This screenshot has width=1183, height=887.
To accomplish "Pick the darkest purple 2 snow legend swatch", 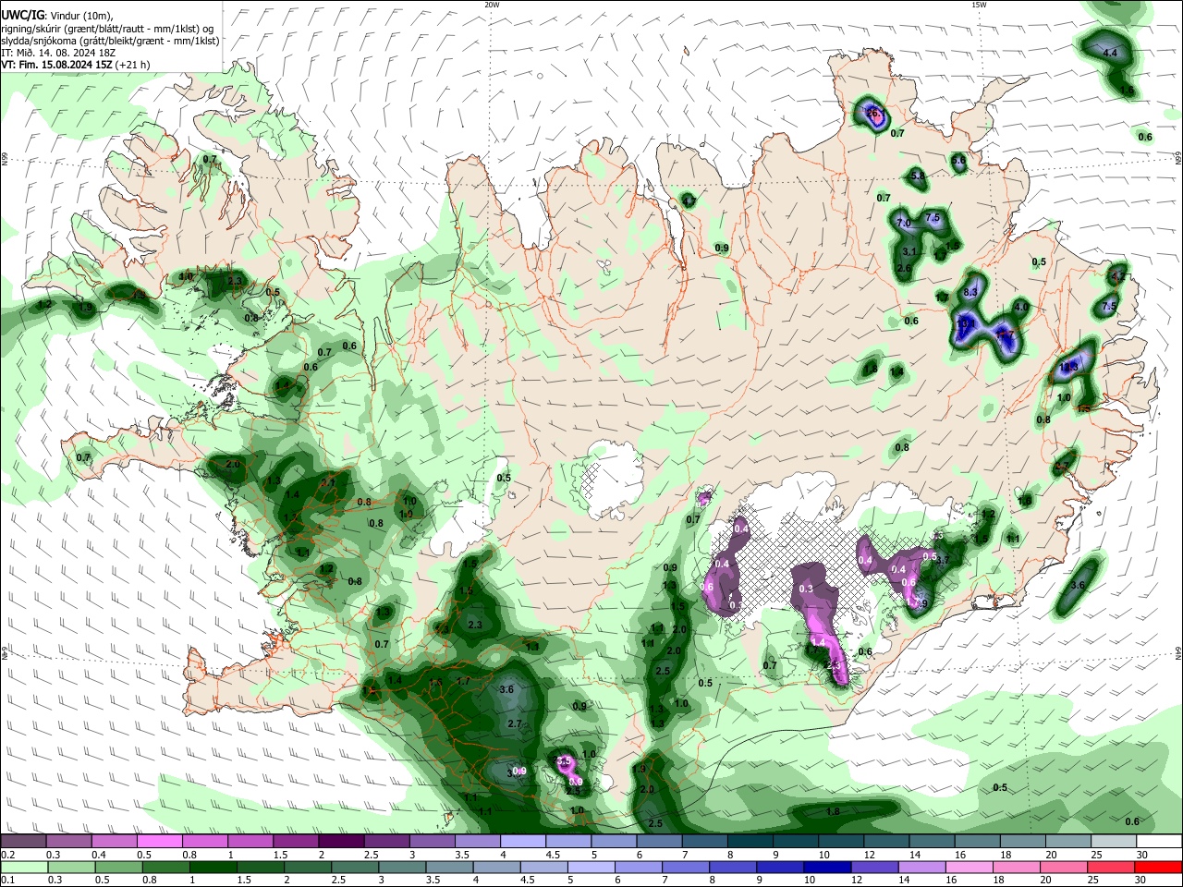I will [340, 841].
